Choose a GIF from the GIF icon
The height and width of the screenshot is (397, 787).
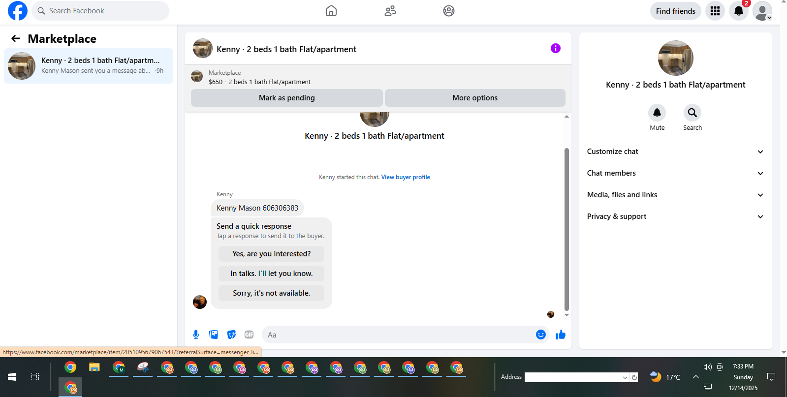tap(249, 335)
